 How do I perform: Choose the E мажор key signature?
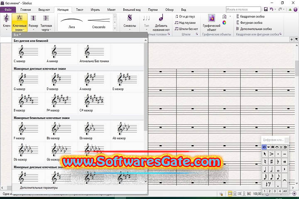tap(127, 82)
